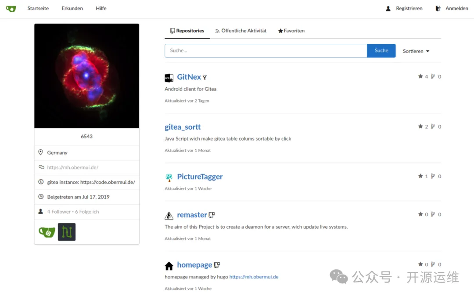Open the Gitea organization badge in the profile card

[x=47, y=232]
